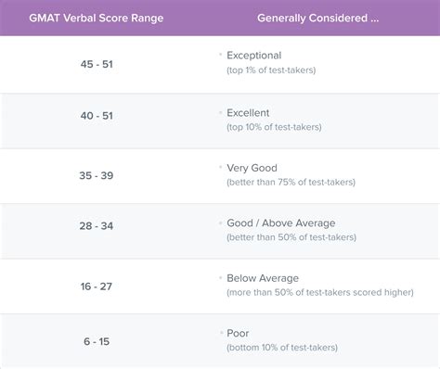440x369 pixels.
Task: Click the Exceptional rating label
Action: 254,56
